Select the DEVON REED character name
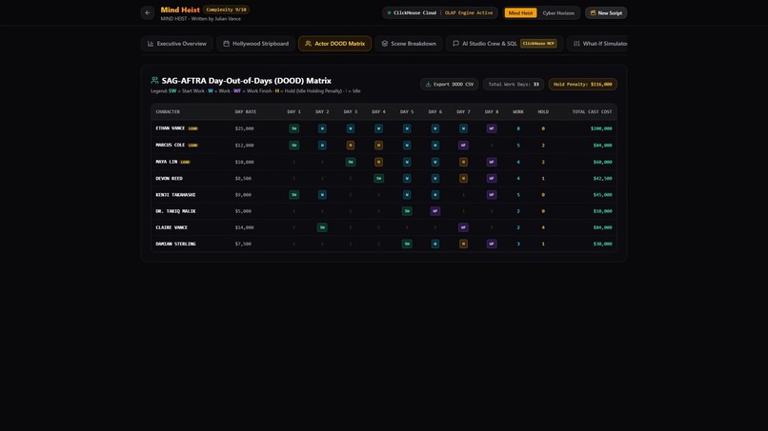This screenshot has width=768, height=431. [169, 179]
